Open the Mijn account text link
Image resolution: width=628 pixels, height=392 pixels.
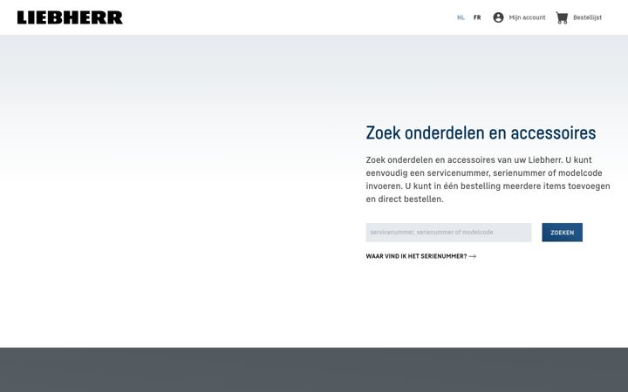[x=527, y=17]
